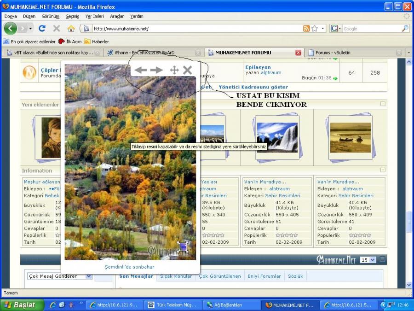
Task: Switch to the Son Mesajlar tab
Action: pyautogui.click(x=136, y=276)
